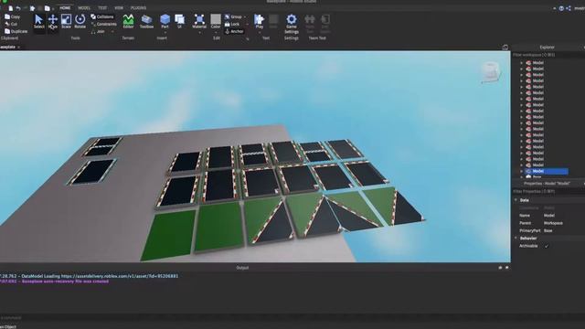Close the Output panel

coord(506,268)
